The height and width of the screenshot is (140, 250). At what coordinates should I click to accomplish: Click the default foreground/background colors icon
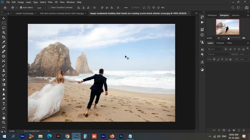(2, 131)
